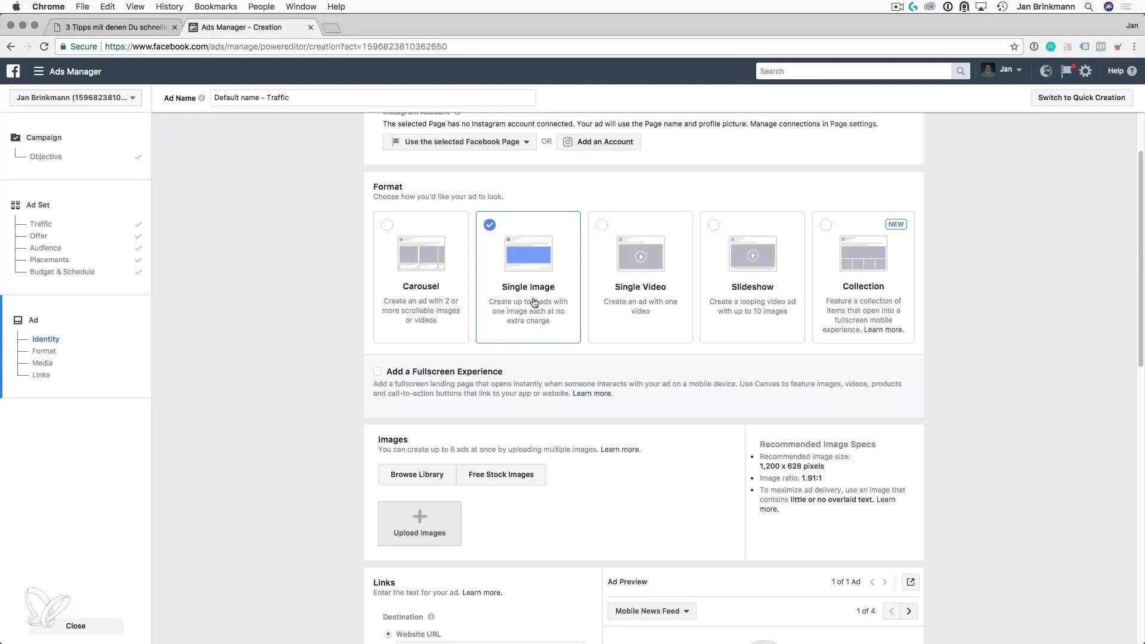Select the Website URL radio option
Screen dimensions: 1145x644
point(388,634)
